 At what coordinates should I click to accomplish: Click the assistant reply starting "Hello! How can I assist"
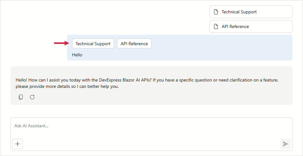(147, 83)
